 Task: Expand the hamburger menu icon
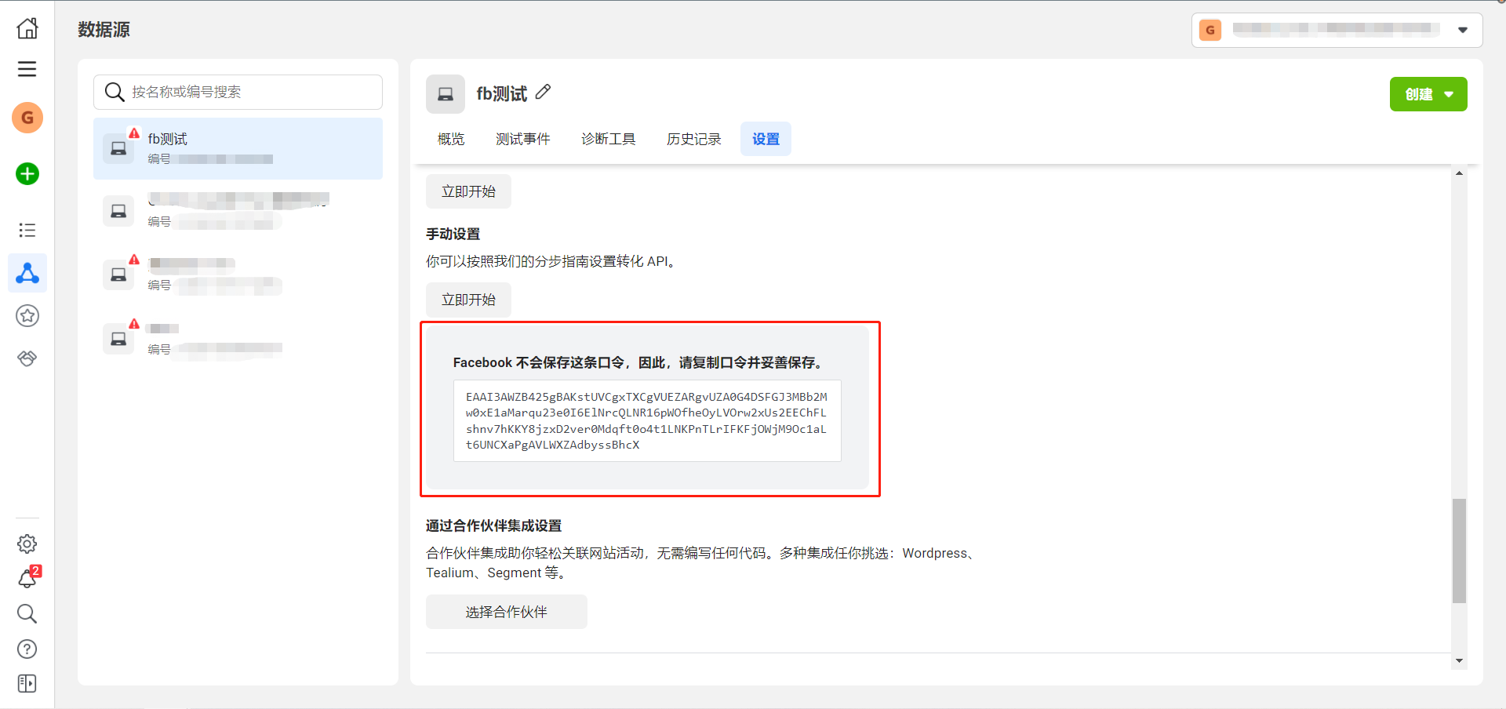(x=27, y=69)
